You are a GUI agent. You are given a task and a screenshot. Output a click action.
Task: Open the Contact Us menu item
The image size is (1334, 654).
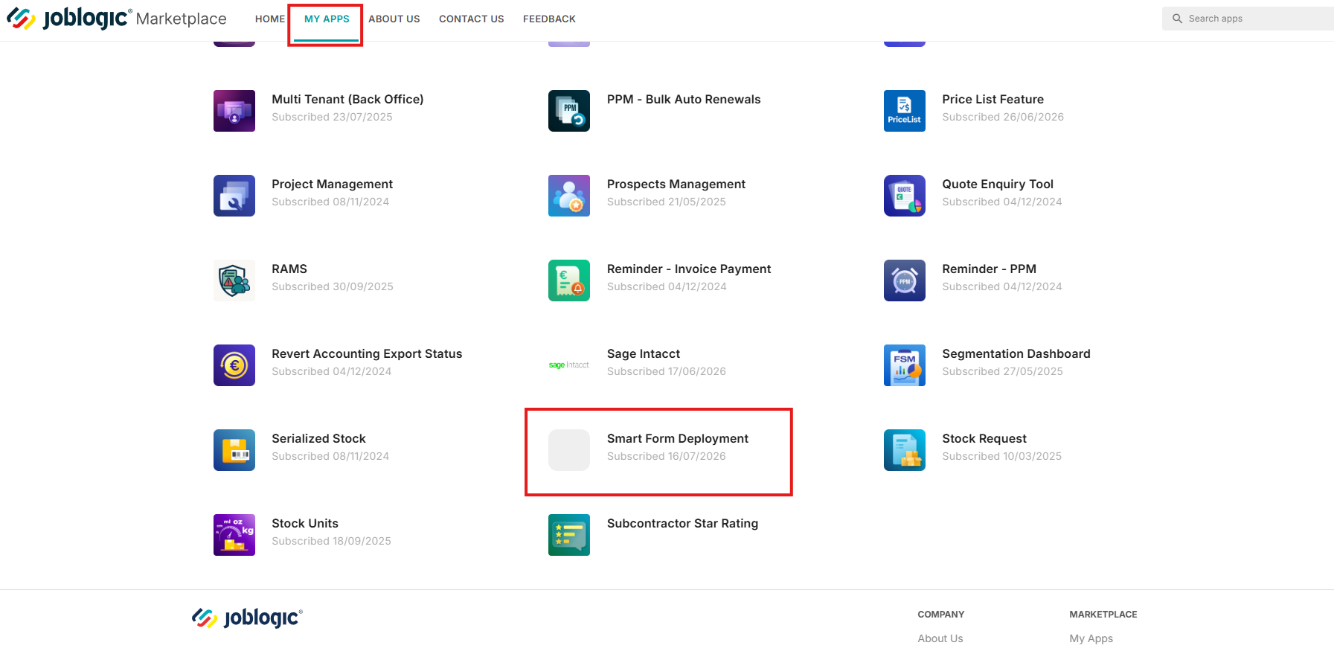472,19
